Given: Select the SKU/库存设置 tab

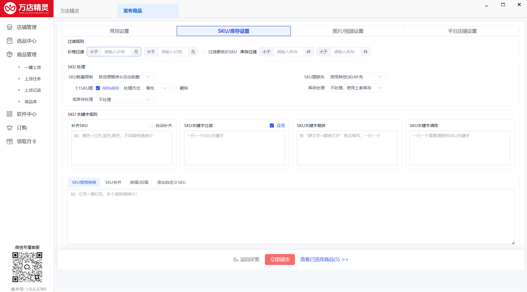Looking at the screenshot, I should point(234,31).
